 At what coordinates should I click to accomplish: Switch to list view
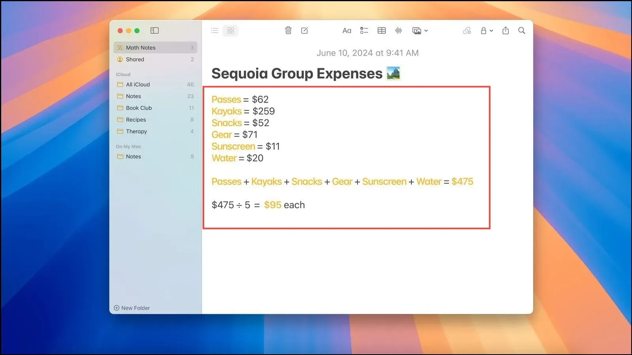tap(214, 30)
